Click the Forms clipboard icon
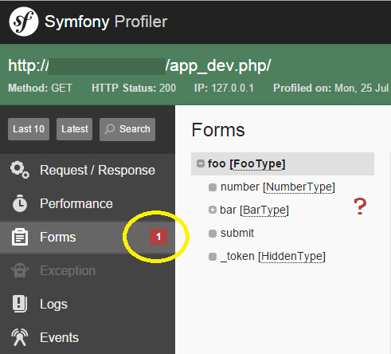Image resolution: width=391 pixels, height=354 pixels. click(x=20, y=237)
